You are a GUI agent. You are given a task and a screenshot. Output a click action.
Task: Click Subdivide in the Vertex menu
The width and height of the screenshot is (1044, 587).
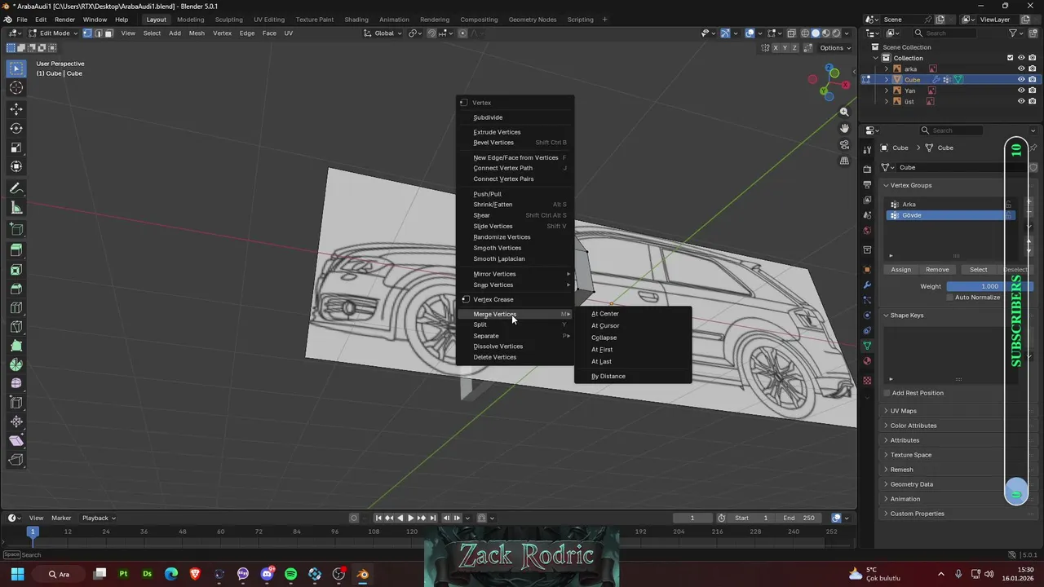(515, 117)
